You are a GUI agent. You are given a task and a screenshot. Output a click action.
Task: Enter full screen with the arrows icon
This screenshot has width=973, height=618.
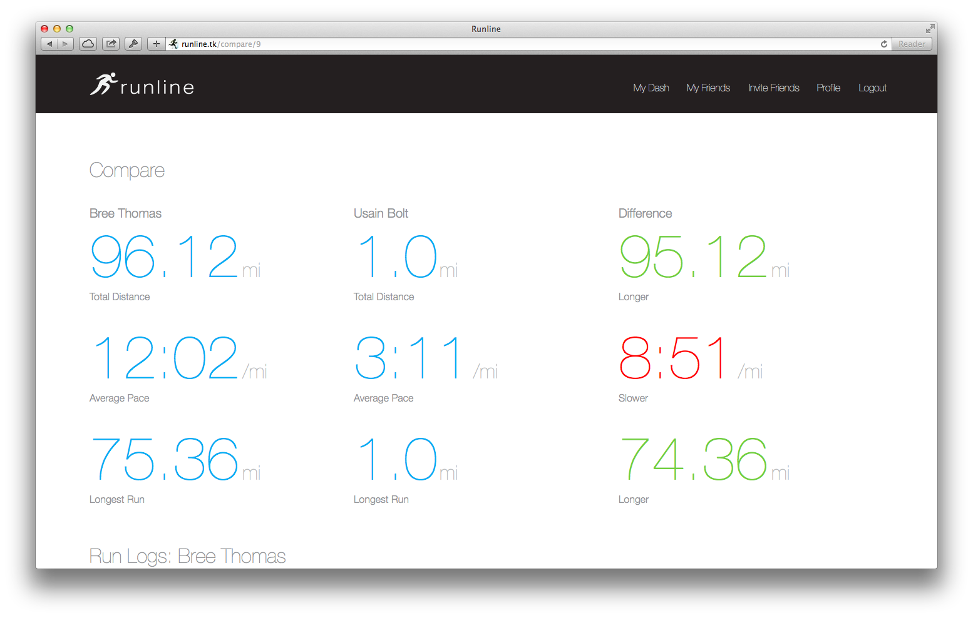(x=930, y=29)
